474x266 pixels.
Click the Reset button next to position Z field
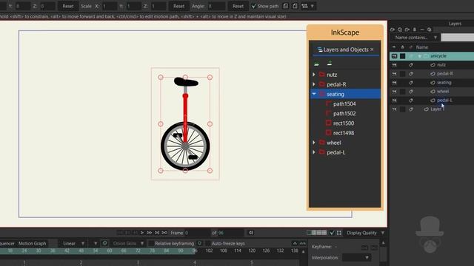67,6
